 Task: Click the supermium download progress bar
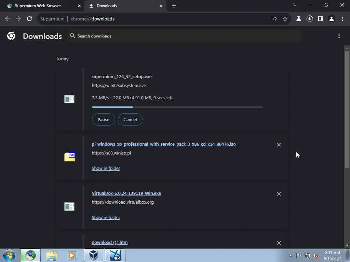(177, 107)
